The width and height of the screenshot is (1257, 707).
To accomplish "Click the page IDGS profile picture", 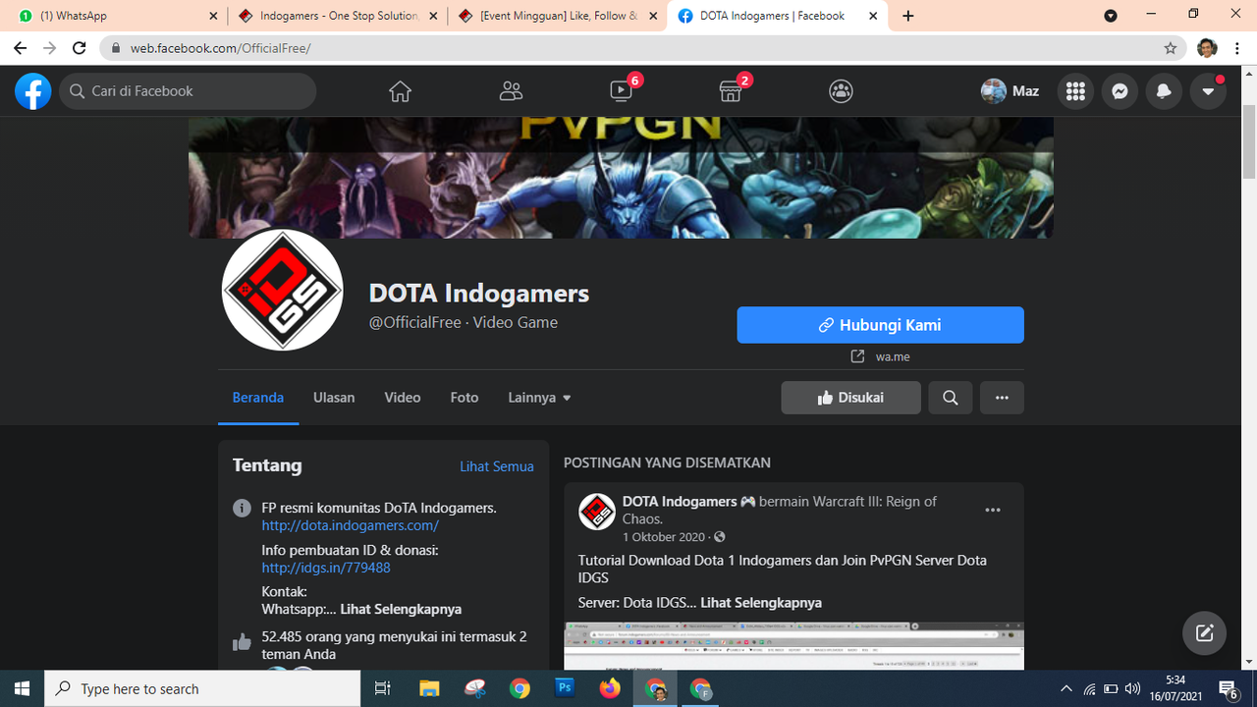I will pos(283,290).
